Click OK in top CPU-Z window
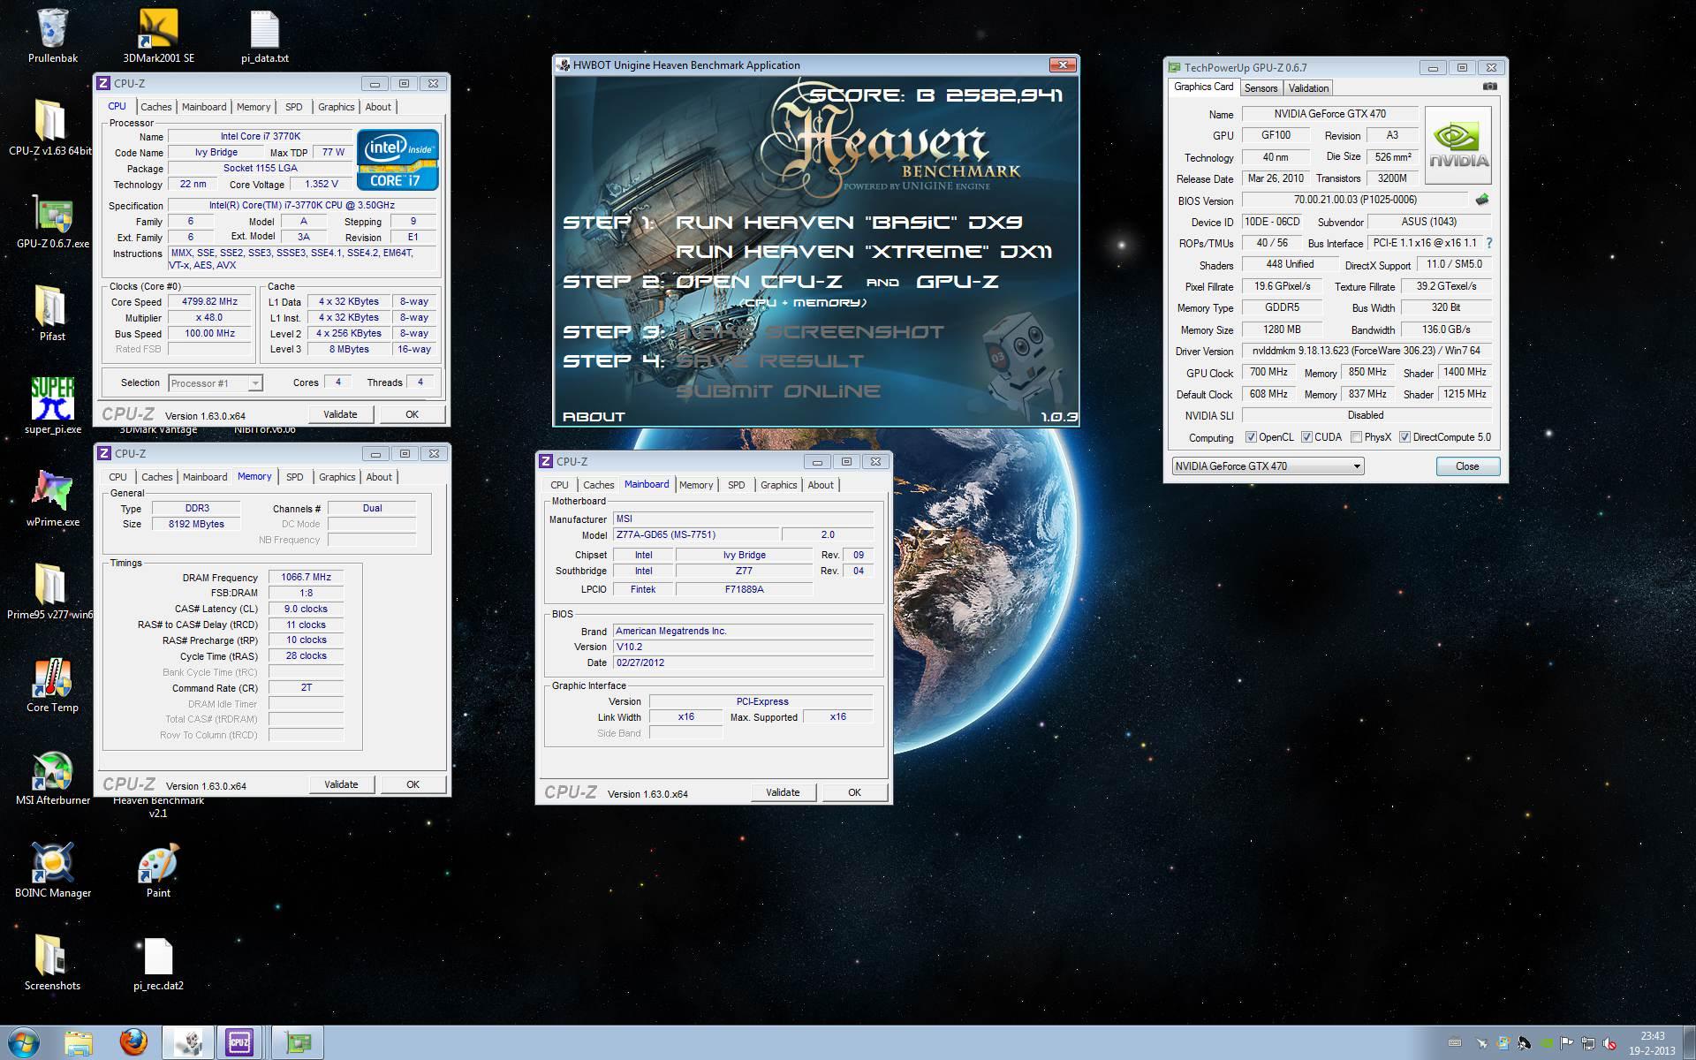Screen dimensions: 1696x1060 click(412, 414)
